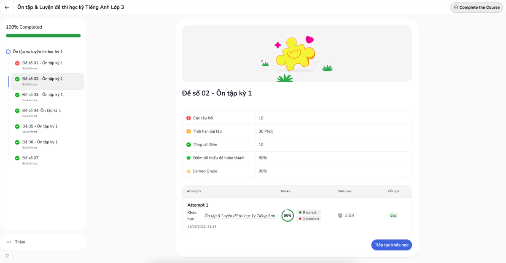Screen dimensions: 506x263
Task: Click the Attempts column header
Action: point(194,191)
